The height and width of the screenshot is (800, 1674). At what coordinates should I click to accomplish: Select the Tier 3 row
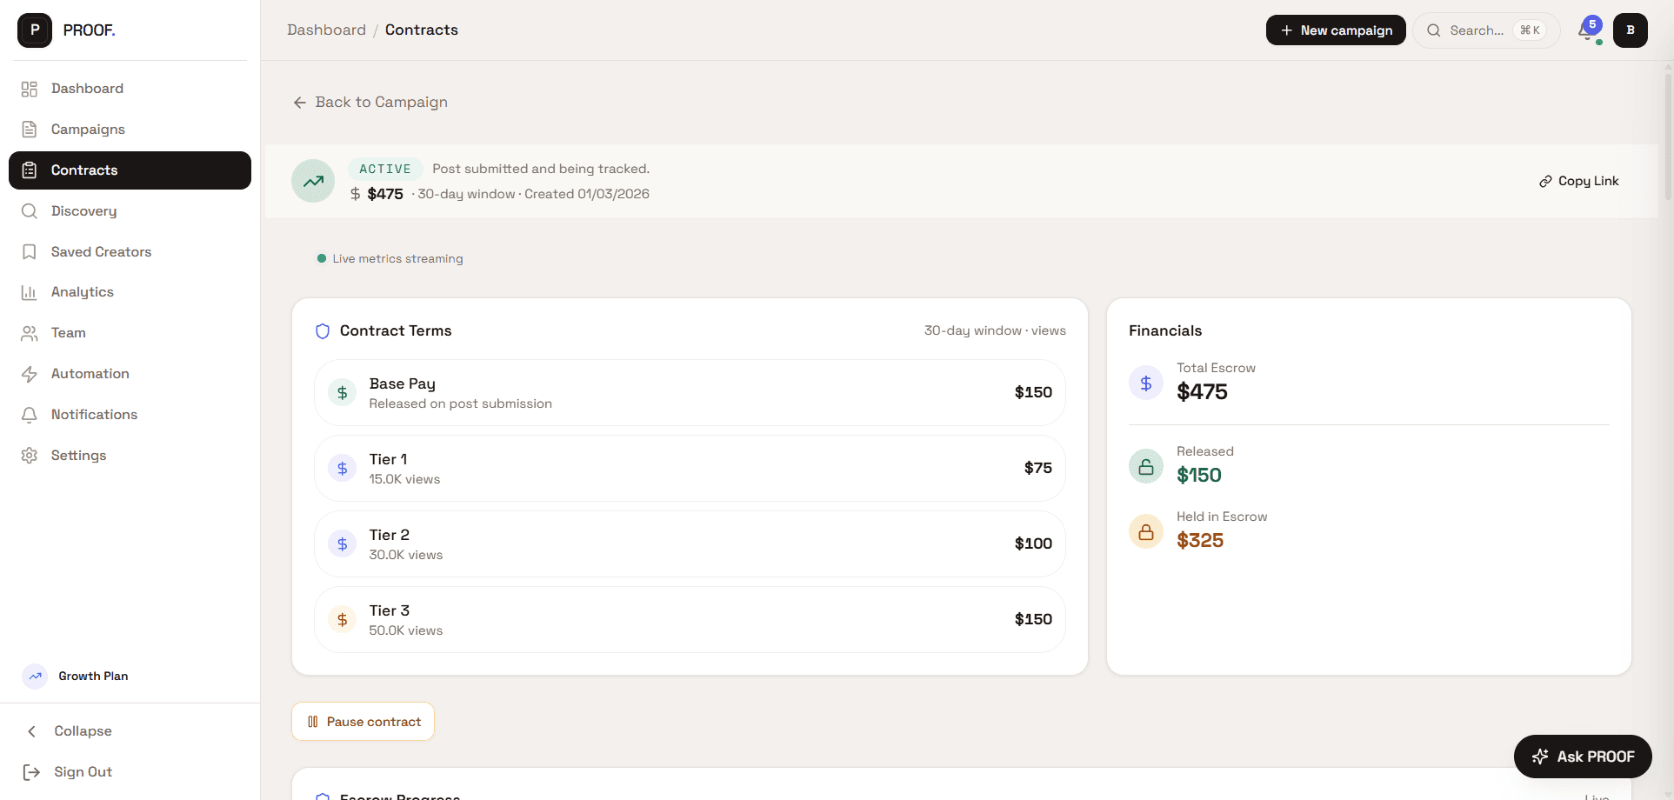[690, 620]
